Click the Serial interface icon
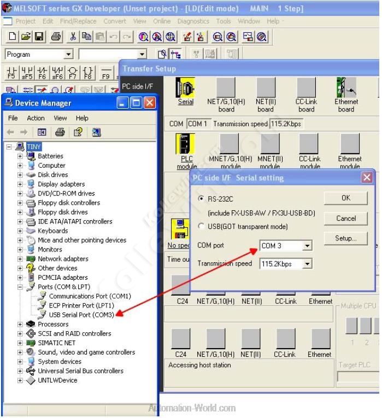Screen dimensions: 382x418 click(186, 89)
